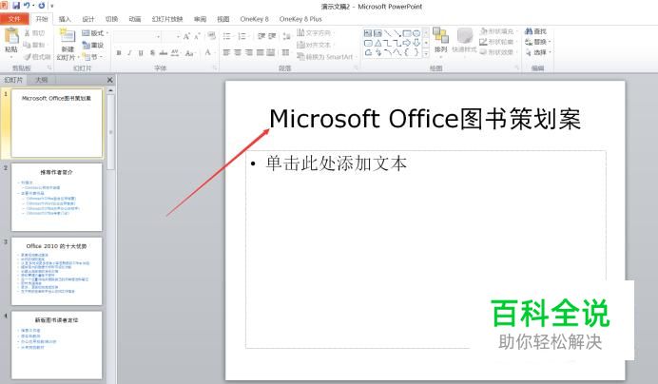Viewport: 658px width, 384px height.
Task: Click the Reset (重设) slide button
Action: pyautogui.click(x=93, y=45)
